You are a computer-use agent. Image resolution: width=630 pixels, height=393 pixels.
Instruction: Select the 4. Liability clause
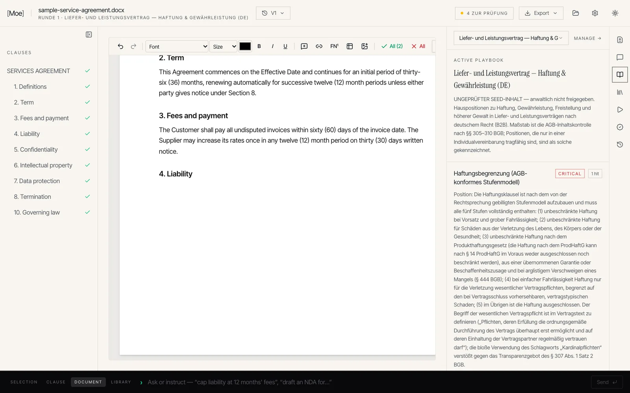coord(49,134)
